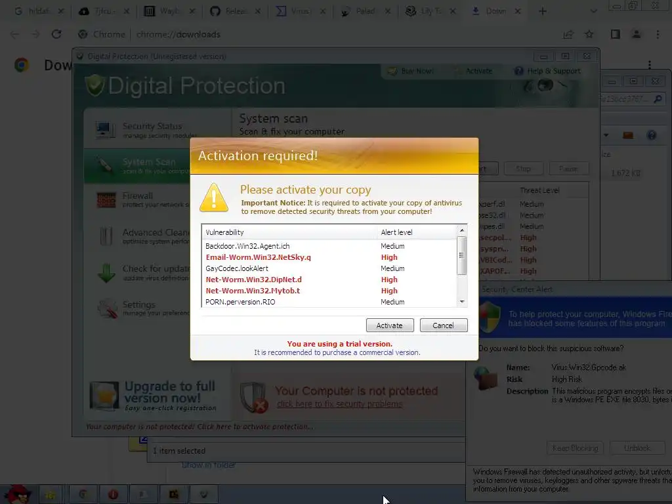
Task: Switch to the 'Wayb' Chrome tab
Action: (x=169, y=11)
